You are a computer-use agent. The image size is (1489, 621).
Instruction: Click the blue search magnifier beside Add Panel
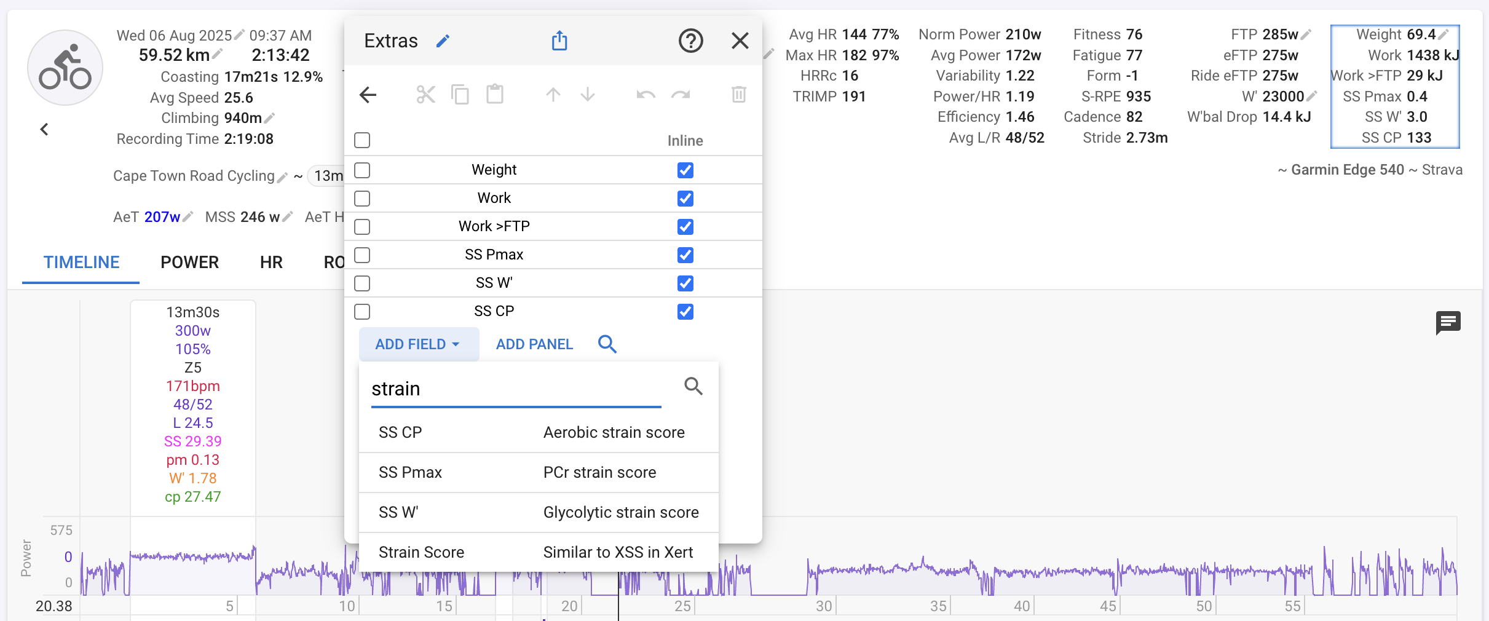click(x=607, y=344)
